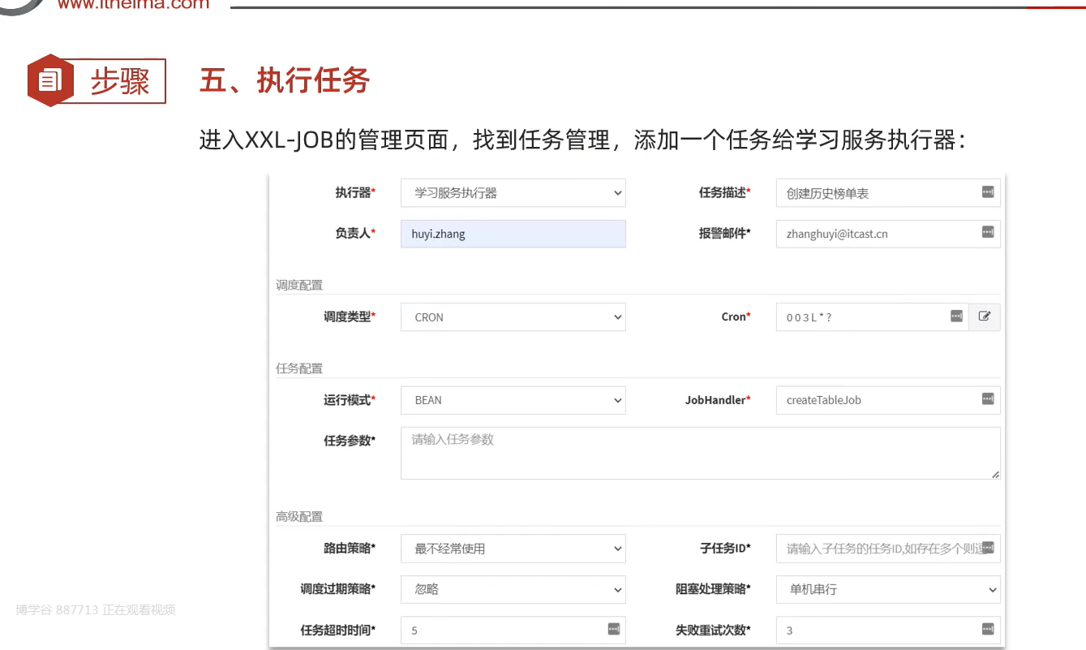
Task: Open the 调度类型 dropdown set to CRON
Action: point(513,317)
